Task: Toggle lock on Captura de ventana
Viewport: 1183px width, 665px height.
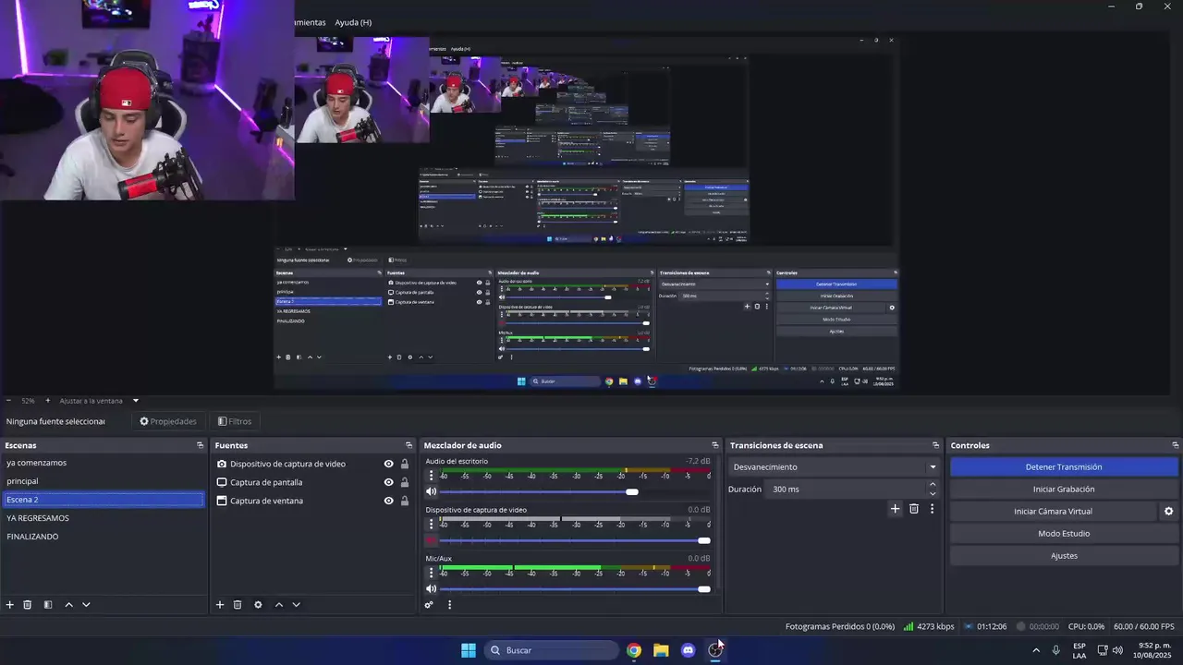Action: pos(405,501)
